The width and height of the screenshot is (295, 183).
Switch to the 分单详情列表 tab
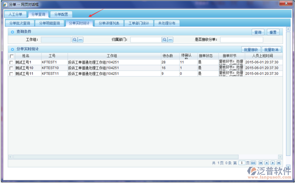109,23
